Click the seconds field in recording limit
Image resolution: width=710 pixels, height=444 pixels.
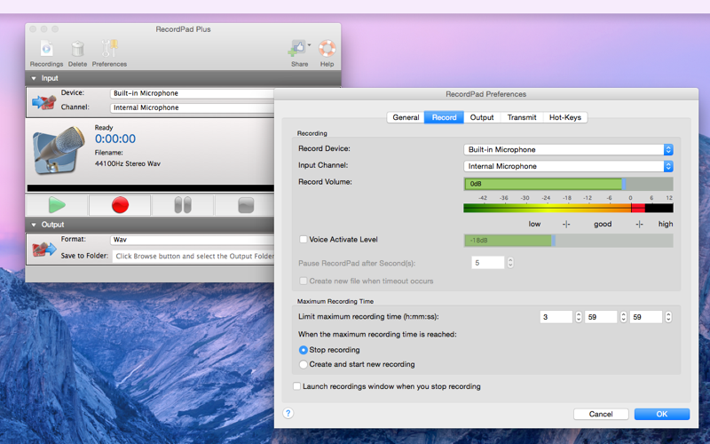tap(646, 317)
